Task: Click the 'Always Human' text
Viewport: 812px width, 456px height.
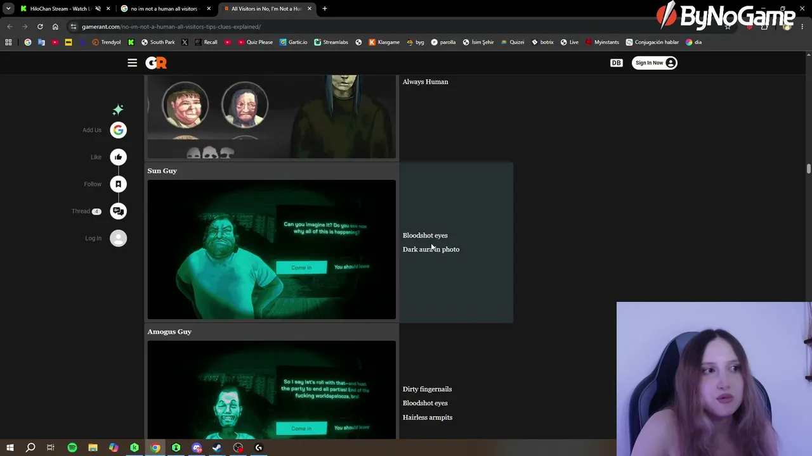Action: pos(425,82)
